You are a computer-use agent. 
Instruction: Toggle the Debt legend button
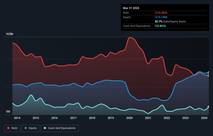pos(12,128)
